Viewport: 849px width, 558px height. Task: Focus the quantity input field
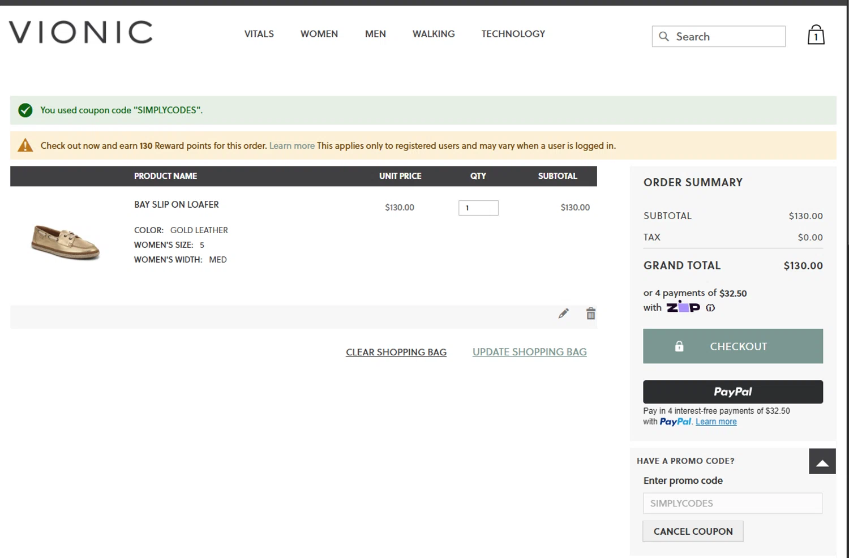(478, 208)
